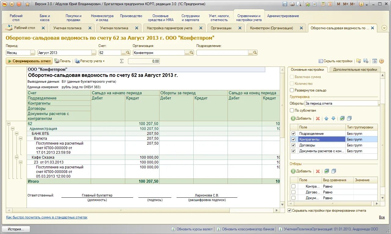Click the M- memory subtract button
This screenshot has height=234, width=391.
pos(353,4)
